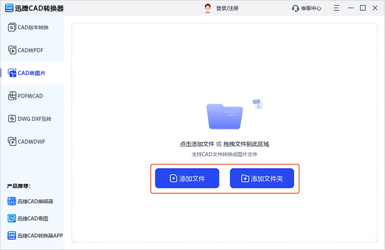The width and height of the screenshot is (385, 250).
Task: Maximize the converter window
Action: point(362,8)
